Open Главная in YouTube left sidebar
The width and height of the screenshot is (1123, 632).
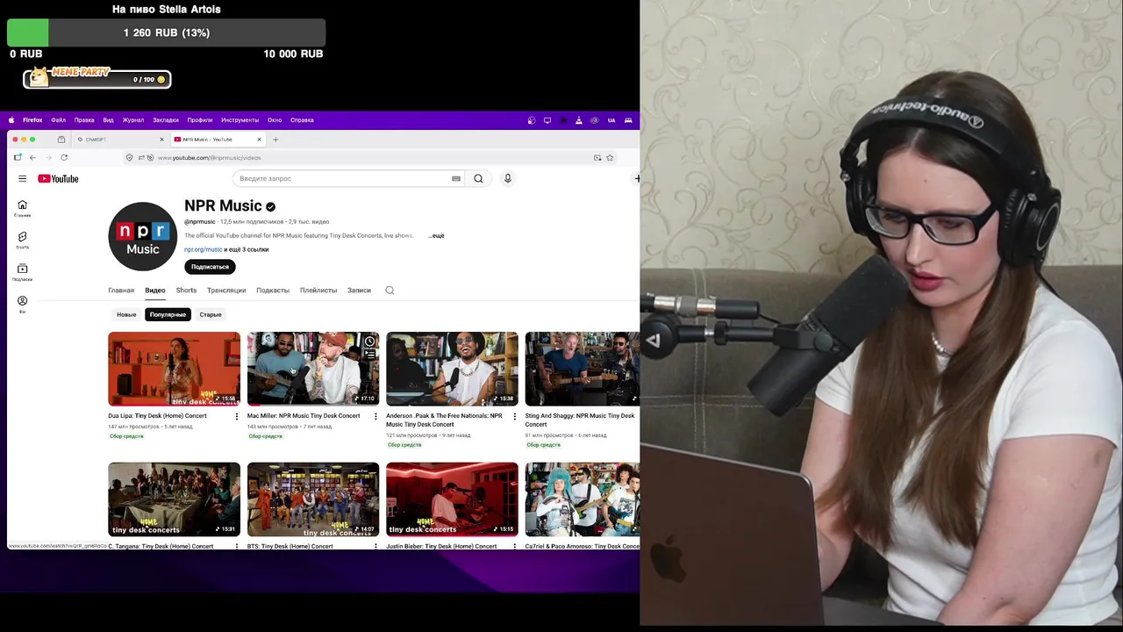pos(22,208)
